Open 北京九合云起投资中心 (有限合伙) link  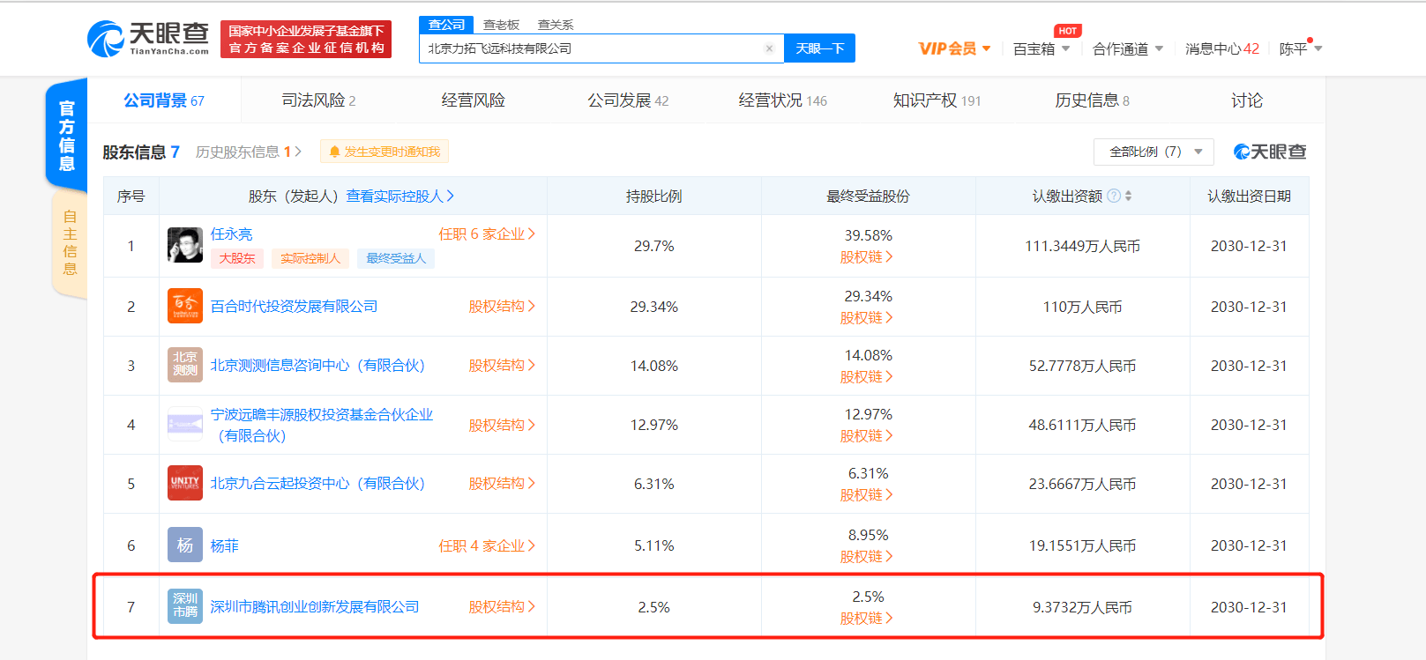pos(317,483)
